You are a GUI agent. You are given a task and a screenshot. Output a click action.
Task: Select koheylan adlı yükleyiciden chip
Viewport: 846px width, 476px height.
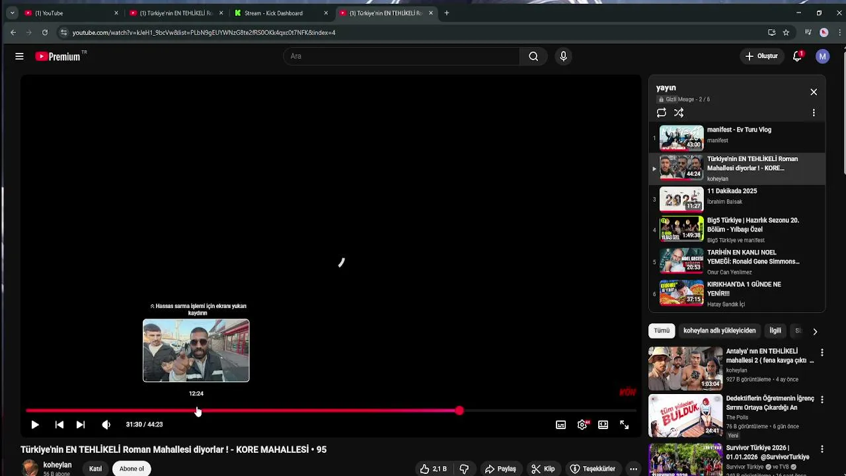719,331
